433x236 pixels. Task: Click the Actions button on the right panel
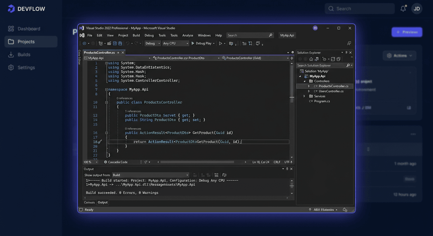click(x=399, y=55)
